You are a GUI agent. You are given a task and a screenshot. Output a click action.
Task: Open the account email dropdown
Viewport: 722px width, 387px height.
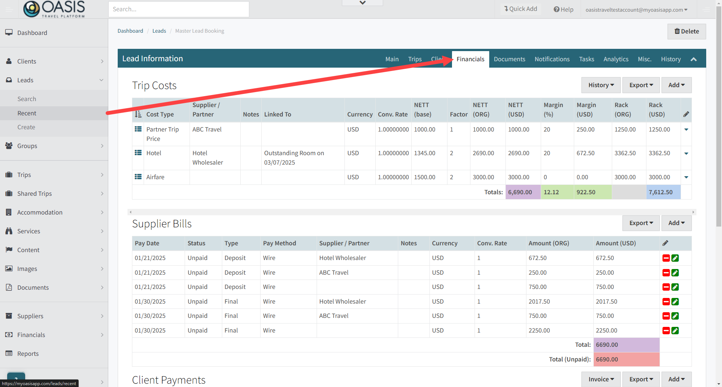click(x=636, y=10)
